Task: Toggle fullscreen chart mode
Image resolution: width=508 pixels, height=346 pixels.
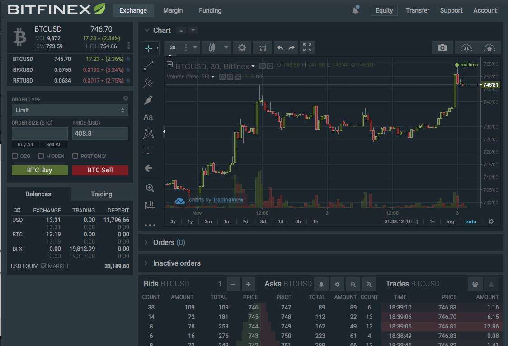Action: point(307,48)
